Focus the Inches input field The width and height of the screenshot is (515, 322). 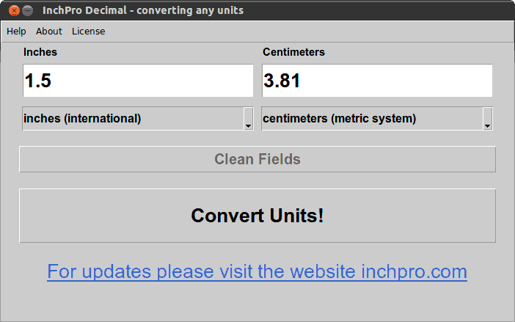138,81
